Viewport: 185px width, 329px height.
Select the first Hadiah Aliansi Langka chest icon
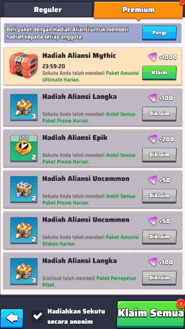coord(24,107)
